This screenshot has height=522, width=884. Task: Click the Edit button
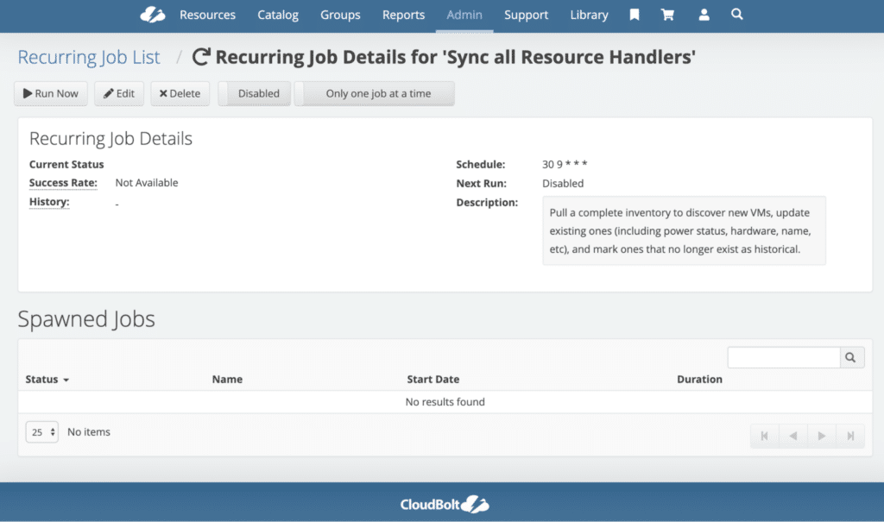pos(119,93)
